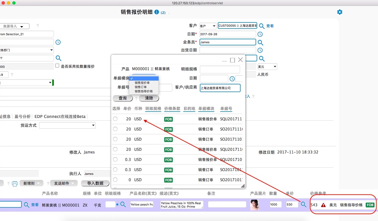This screenshot has width=378, height=221.
Task: Select radio button for the 0 USD row
Action: (115, 180)
